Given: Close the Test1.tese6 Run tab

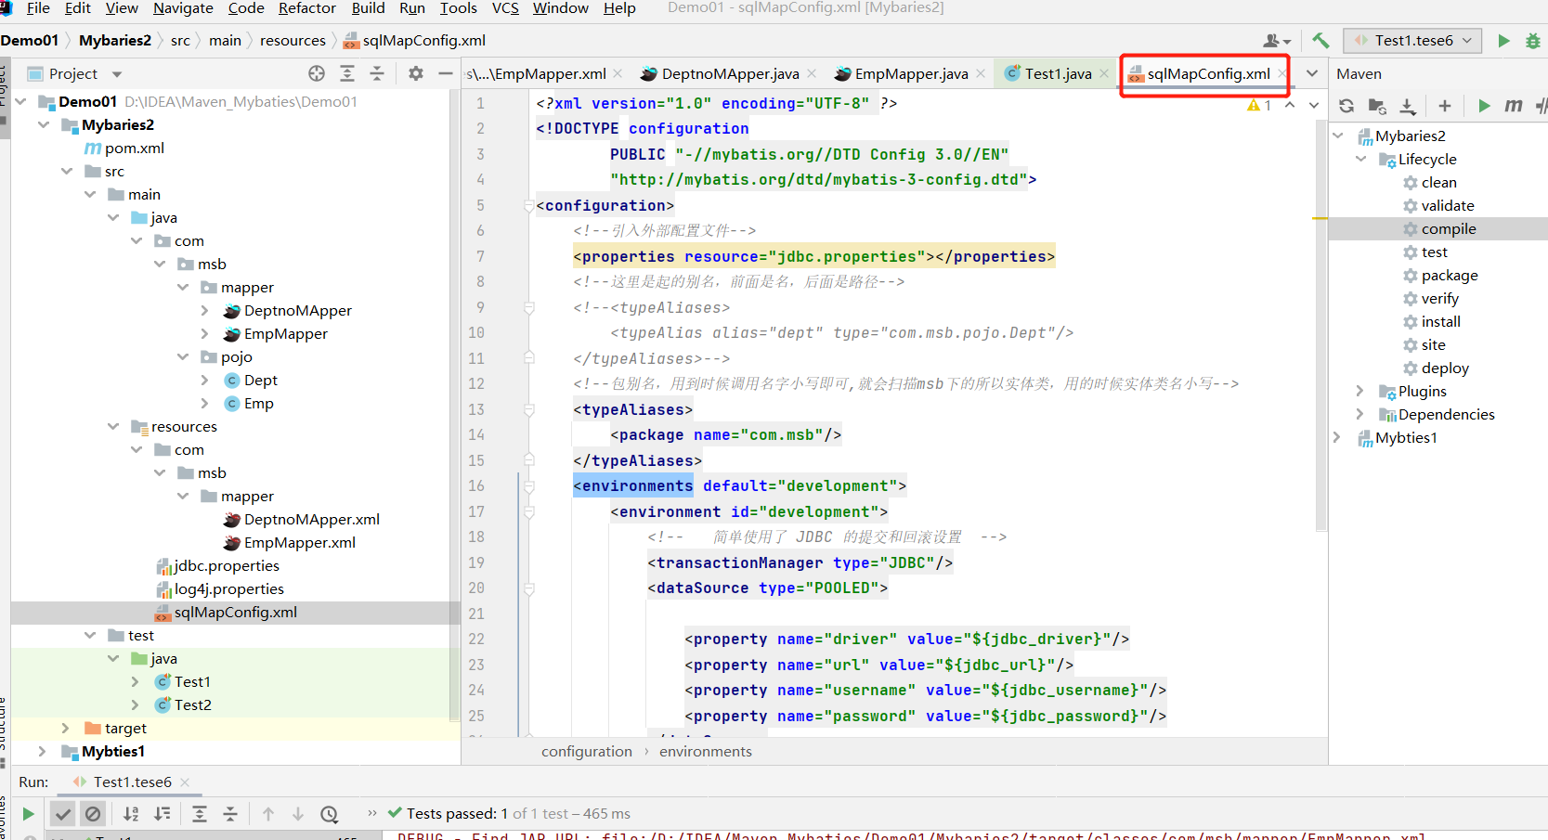Looking at the screenshot, I should tap(185, 782).
